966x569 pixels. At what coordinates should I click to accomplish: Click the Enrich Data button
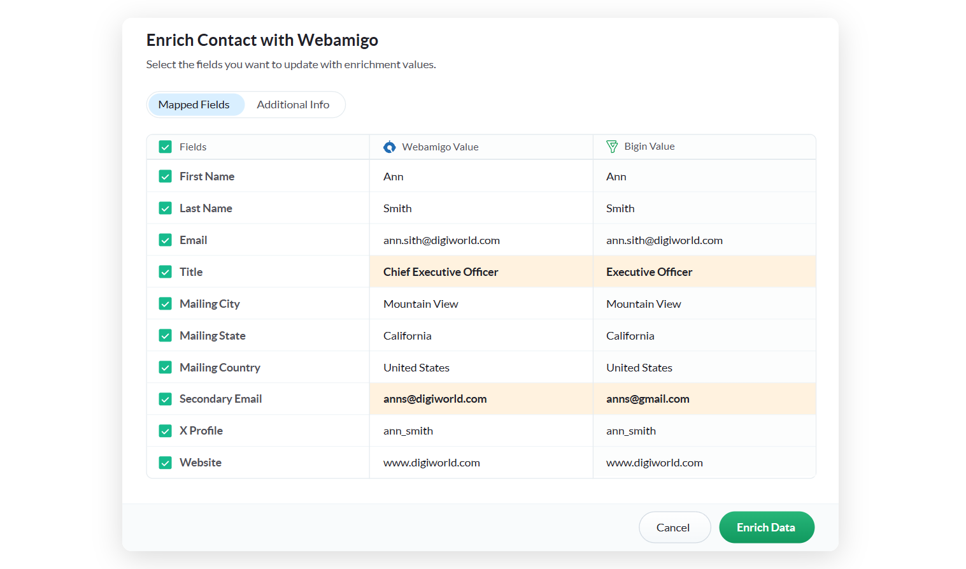pos(767,528)
